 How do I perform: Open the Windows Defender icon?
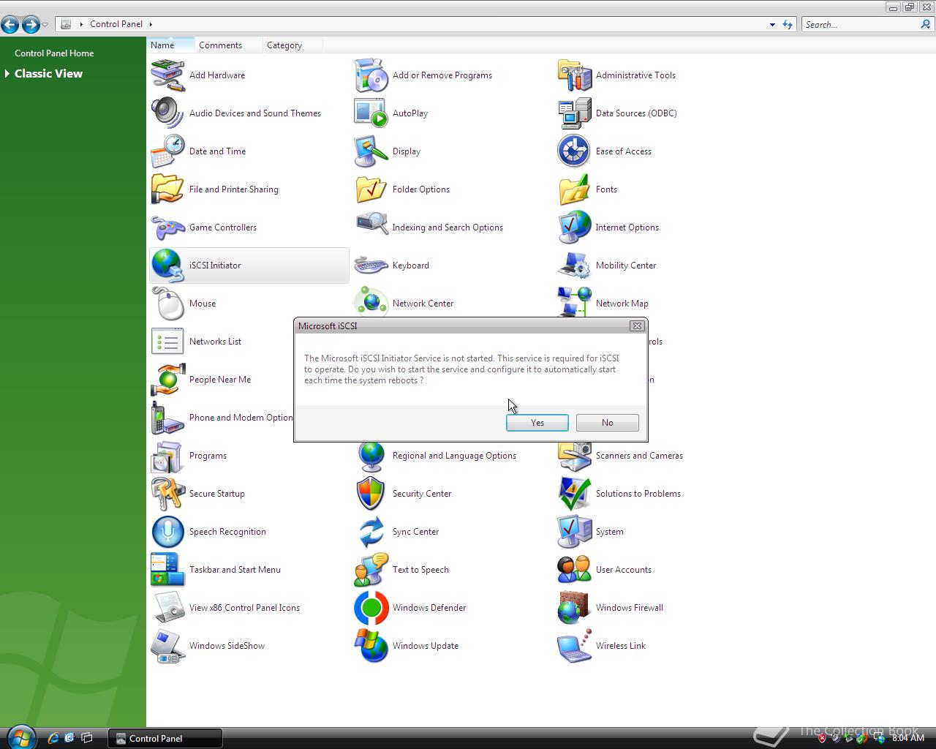pos(371,608)
